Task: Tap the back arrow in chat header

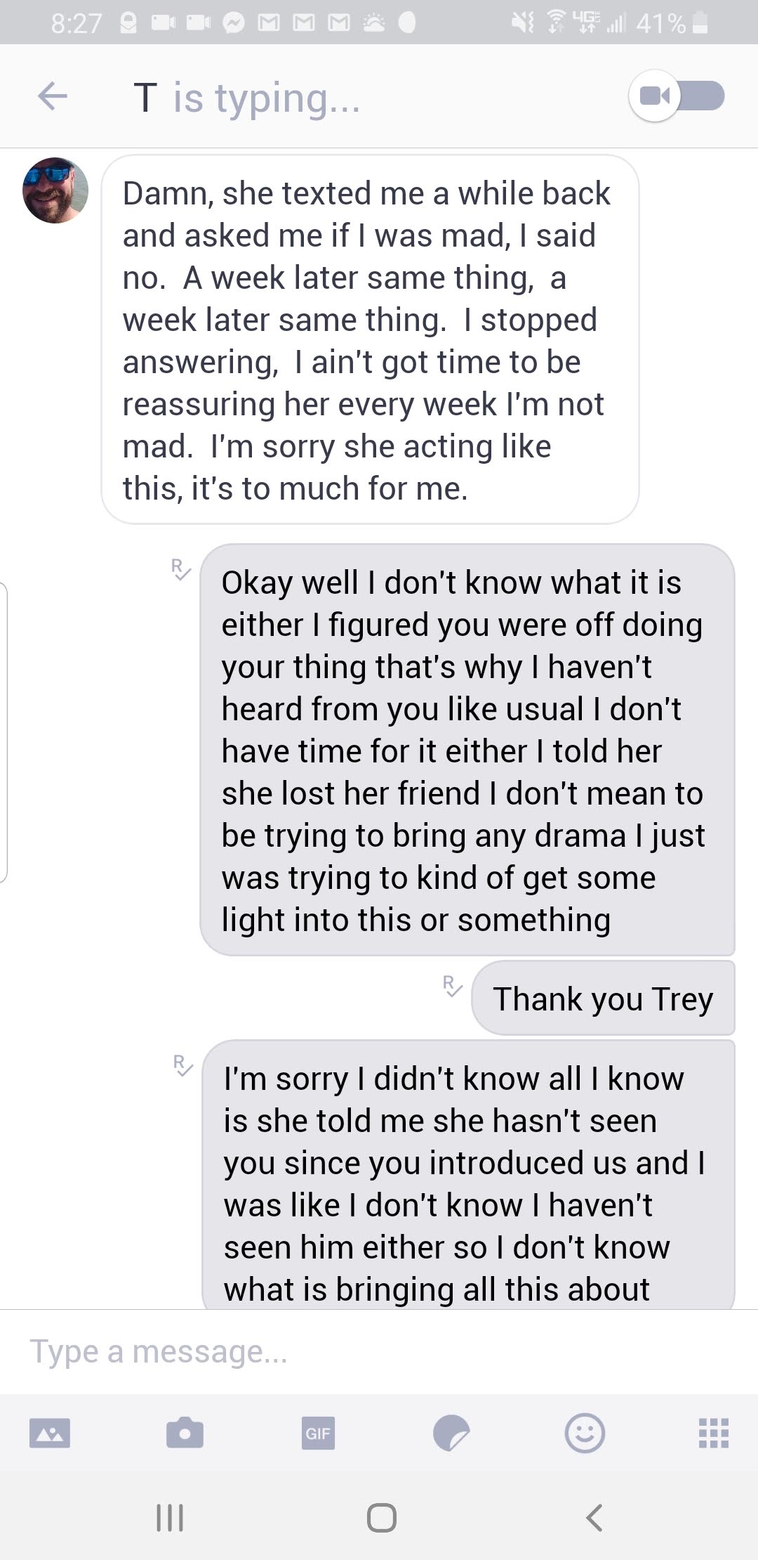Action: click(x=53, y=96)
